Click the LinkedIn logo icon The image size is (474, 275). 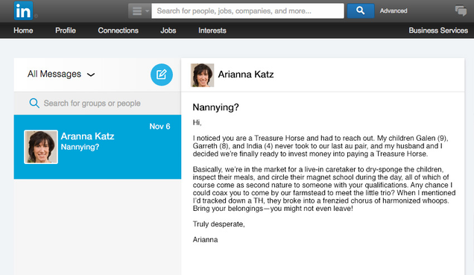coord(23,10)
